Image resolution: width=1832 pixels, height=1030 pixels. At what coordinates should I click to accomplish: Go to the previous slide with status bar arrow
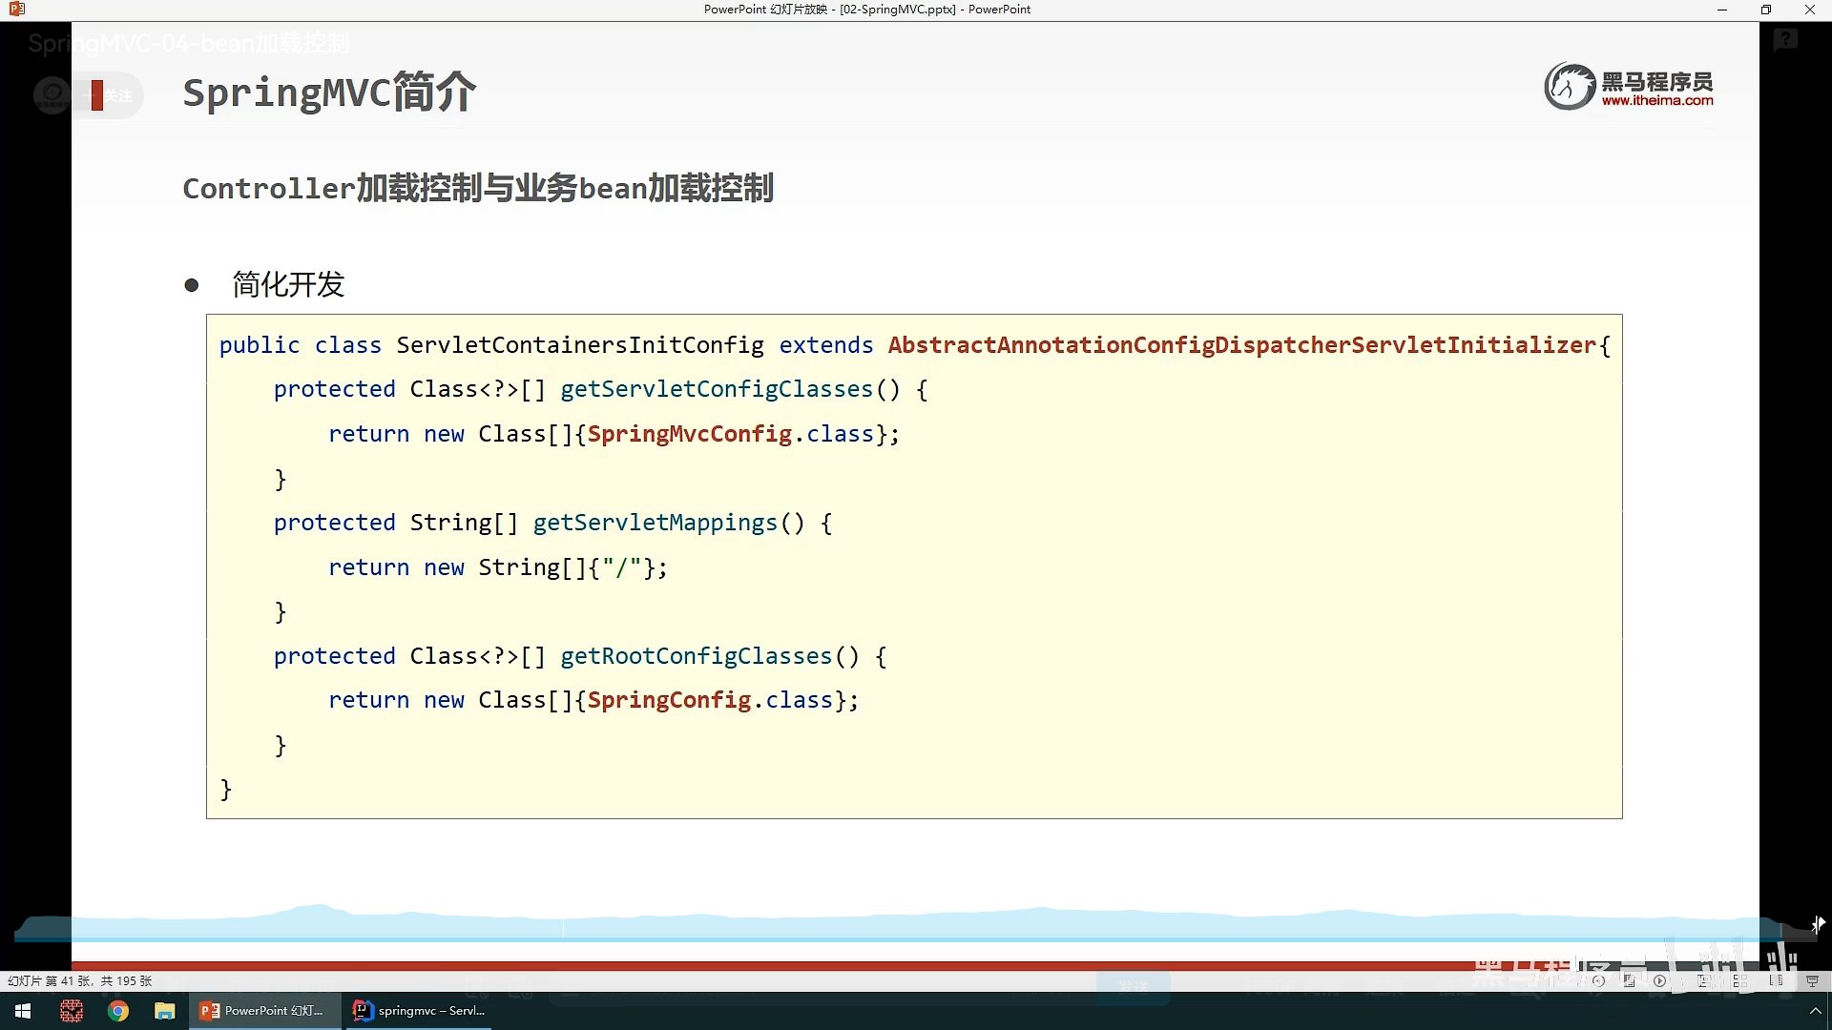coord(1598,980)
